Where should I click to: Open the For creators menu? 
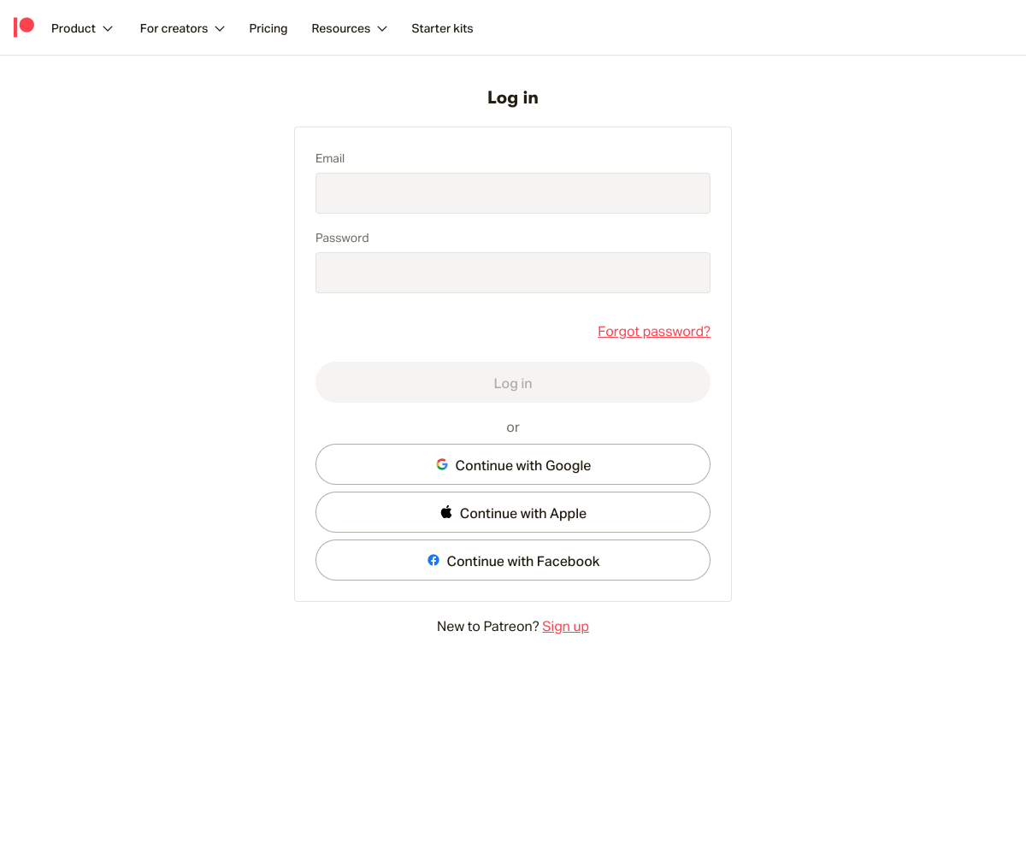[182, 28]
